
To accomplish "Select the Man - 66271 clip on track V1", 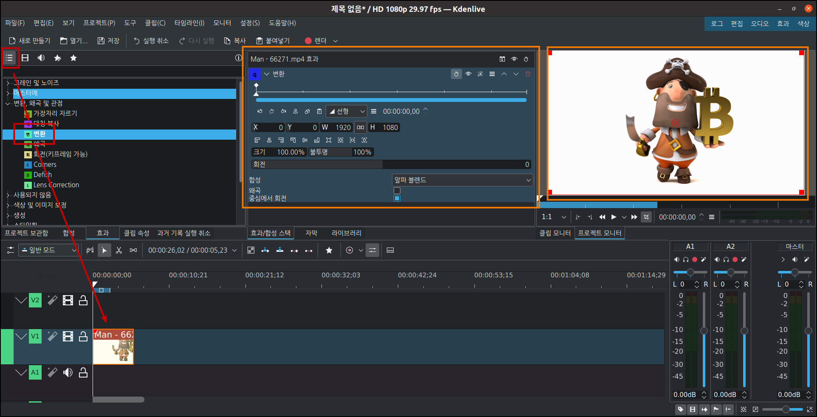I will coord(113,347).
